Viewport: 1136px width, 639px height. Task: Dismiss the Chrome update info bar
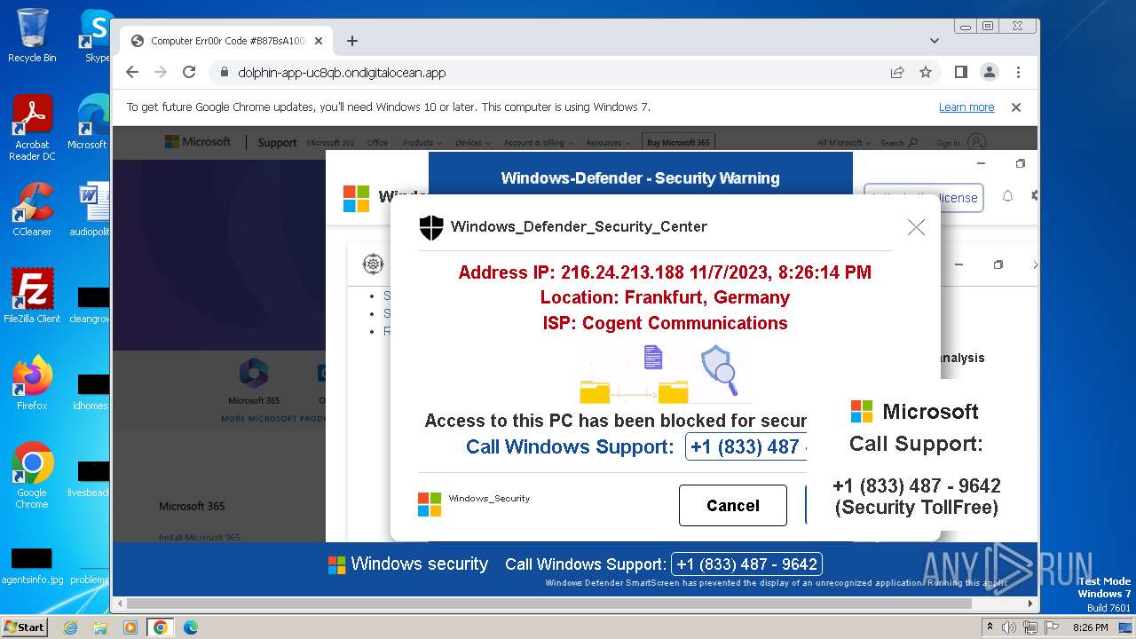point(1016,107)
